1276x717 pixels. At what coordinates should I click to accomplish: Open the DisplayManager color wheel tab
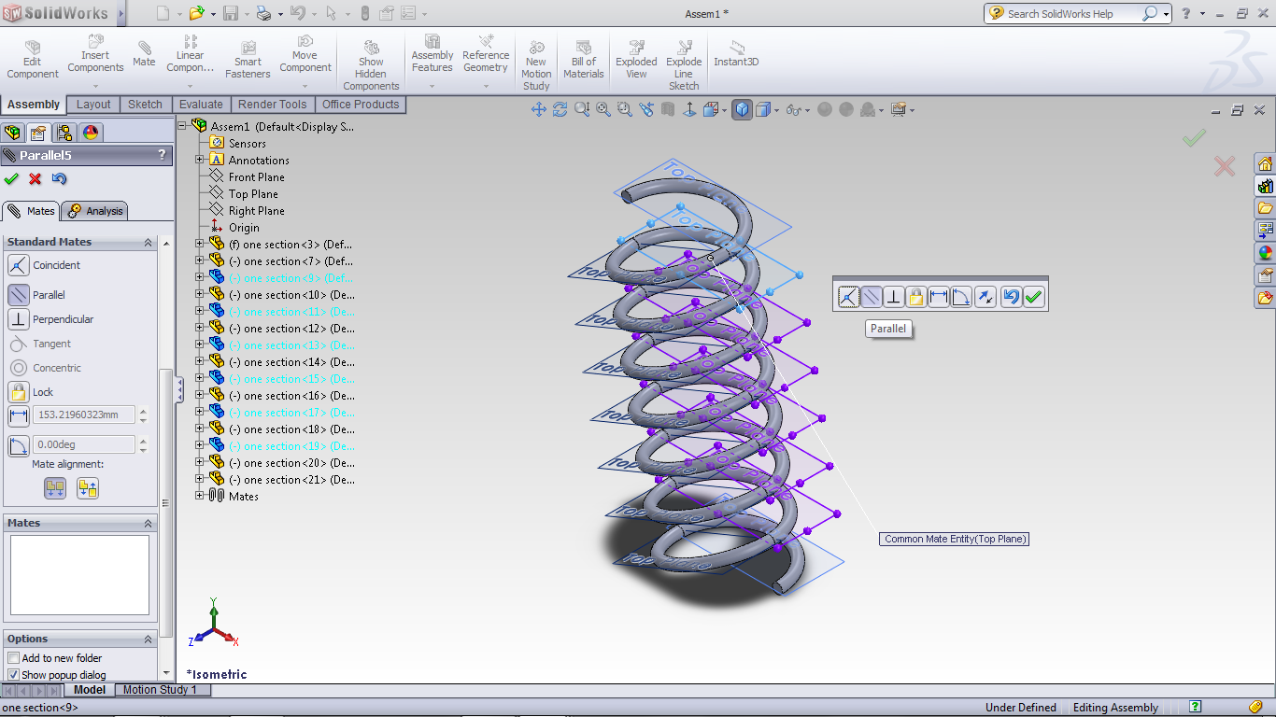click(91, 133)
